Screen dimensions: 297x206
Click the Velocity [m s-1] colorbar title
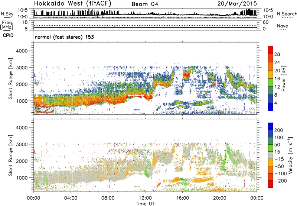pos(290,155)
